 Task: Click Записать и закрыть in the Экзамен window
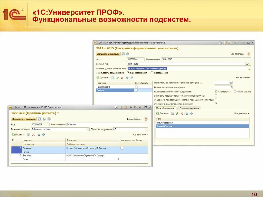[24, 119]
